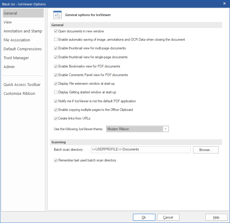This screenshot has height=223, width=230.
Task: Click the General options sliders icon
Action: (57, 15)
